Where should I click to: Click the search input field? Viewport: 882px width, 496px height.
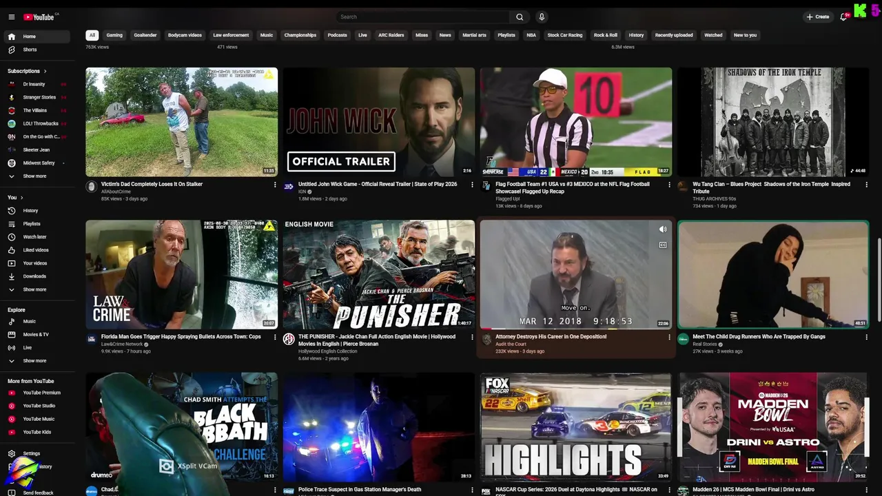tap(423, 17)
